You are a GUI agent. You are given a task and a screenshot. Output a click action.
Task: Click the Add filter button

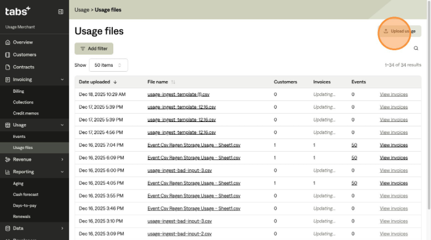click(94, 48)
